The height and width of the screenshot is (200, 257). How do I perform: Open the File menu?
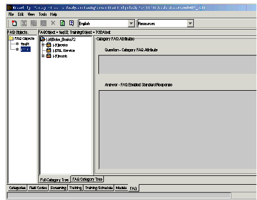click(11, 14)
